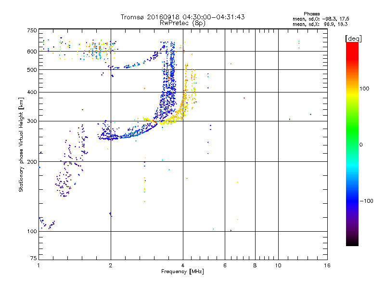Click the purple E-layer points near 100 km
Image resolution: width=385 pixels, height=289 pixels.
(47, 223)
